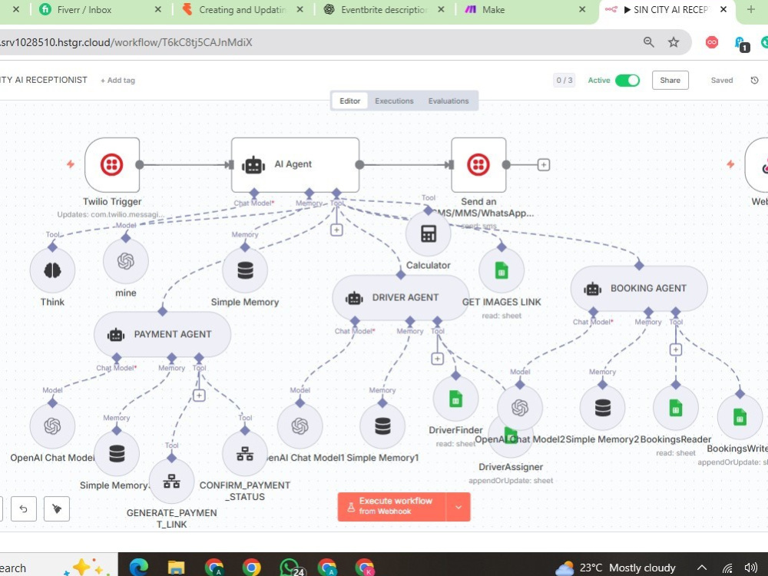The width and height of the screenshot is (768, 576).
Task: Select the CONFIRM_PAYMENT_STATUS tool node
Action: click(245, 454)
